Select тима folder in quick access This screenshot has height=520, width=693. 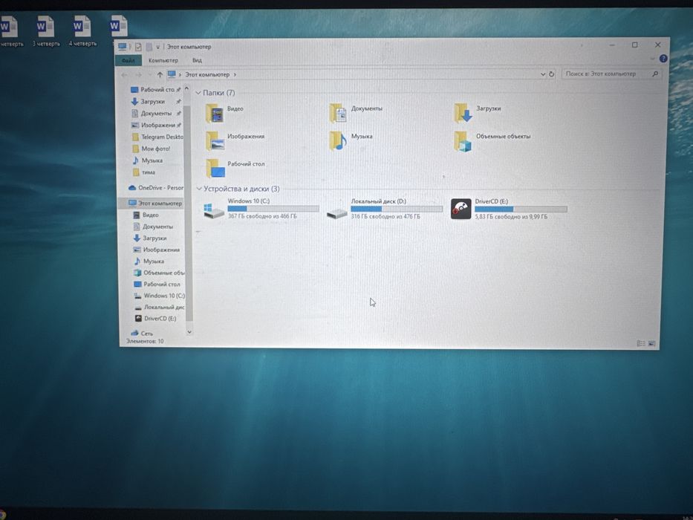point(143,172)
